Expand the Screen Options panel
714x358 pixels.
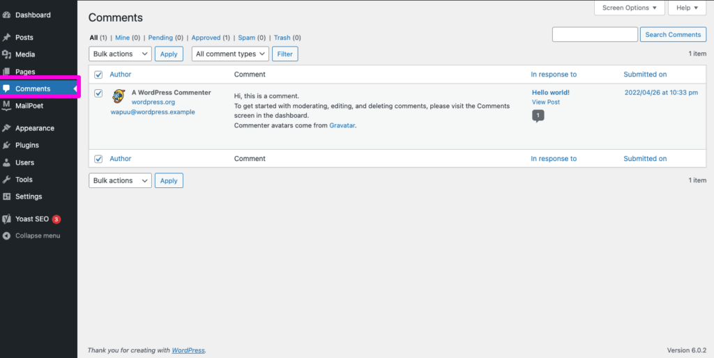click(x=630, y=8)
